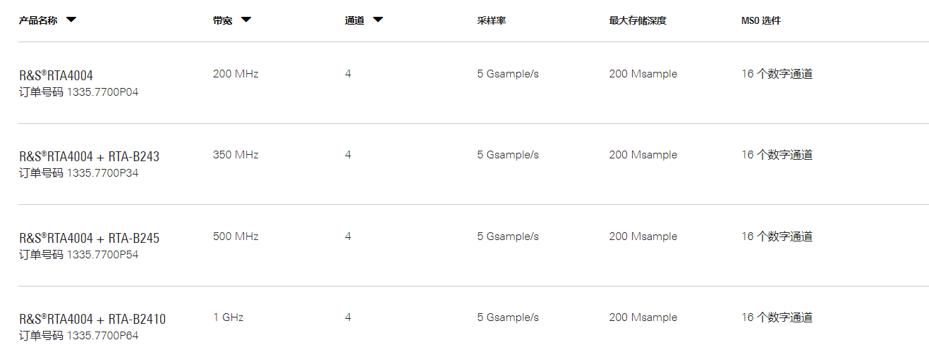Open the RTA4004 + RTA-B245 product
This screenshot has width=929, height=359.
[x=89, y=238]
